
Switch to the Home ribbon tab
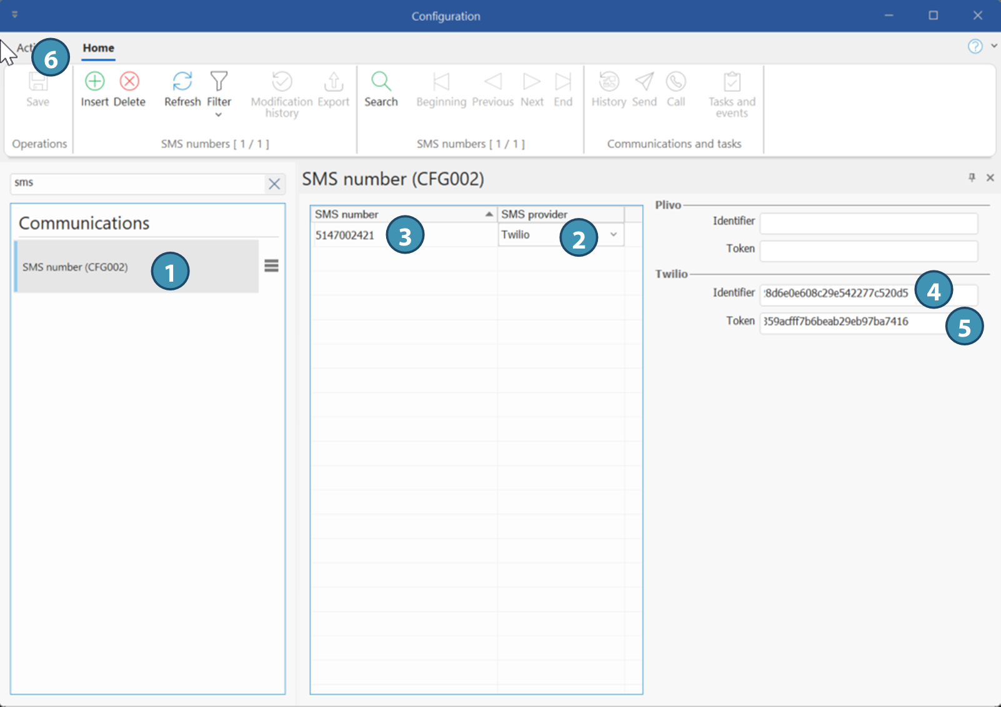pos(99,48)
